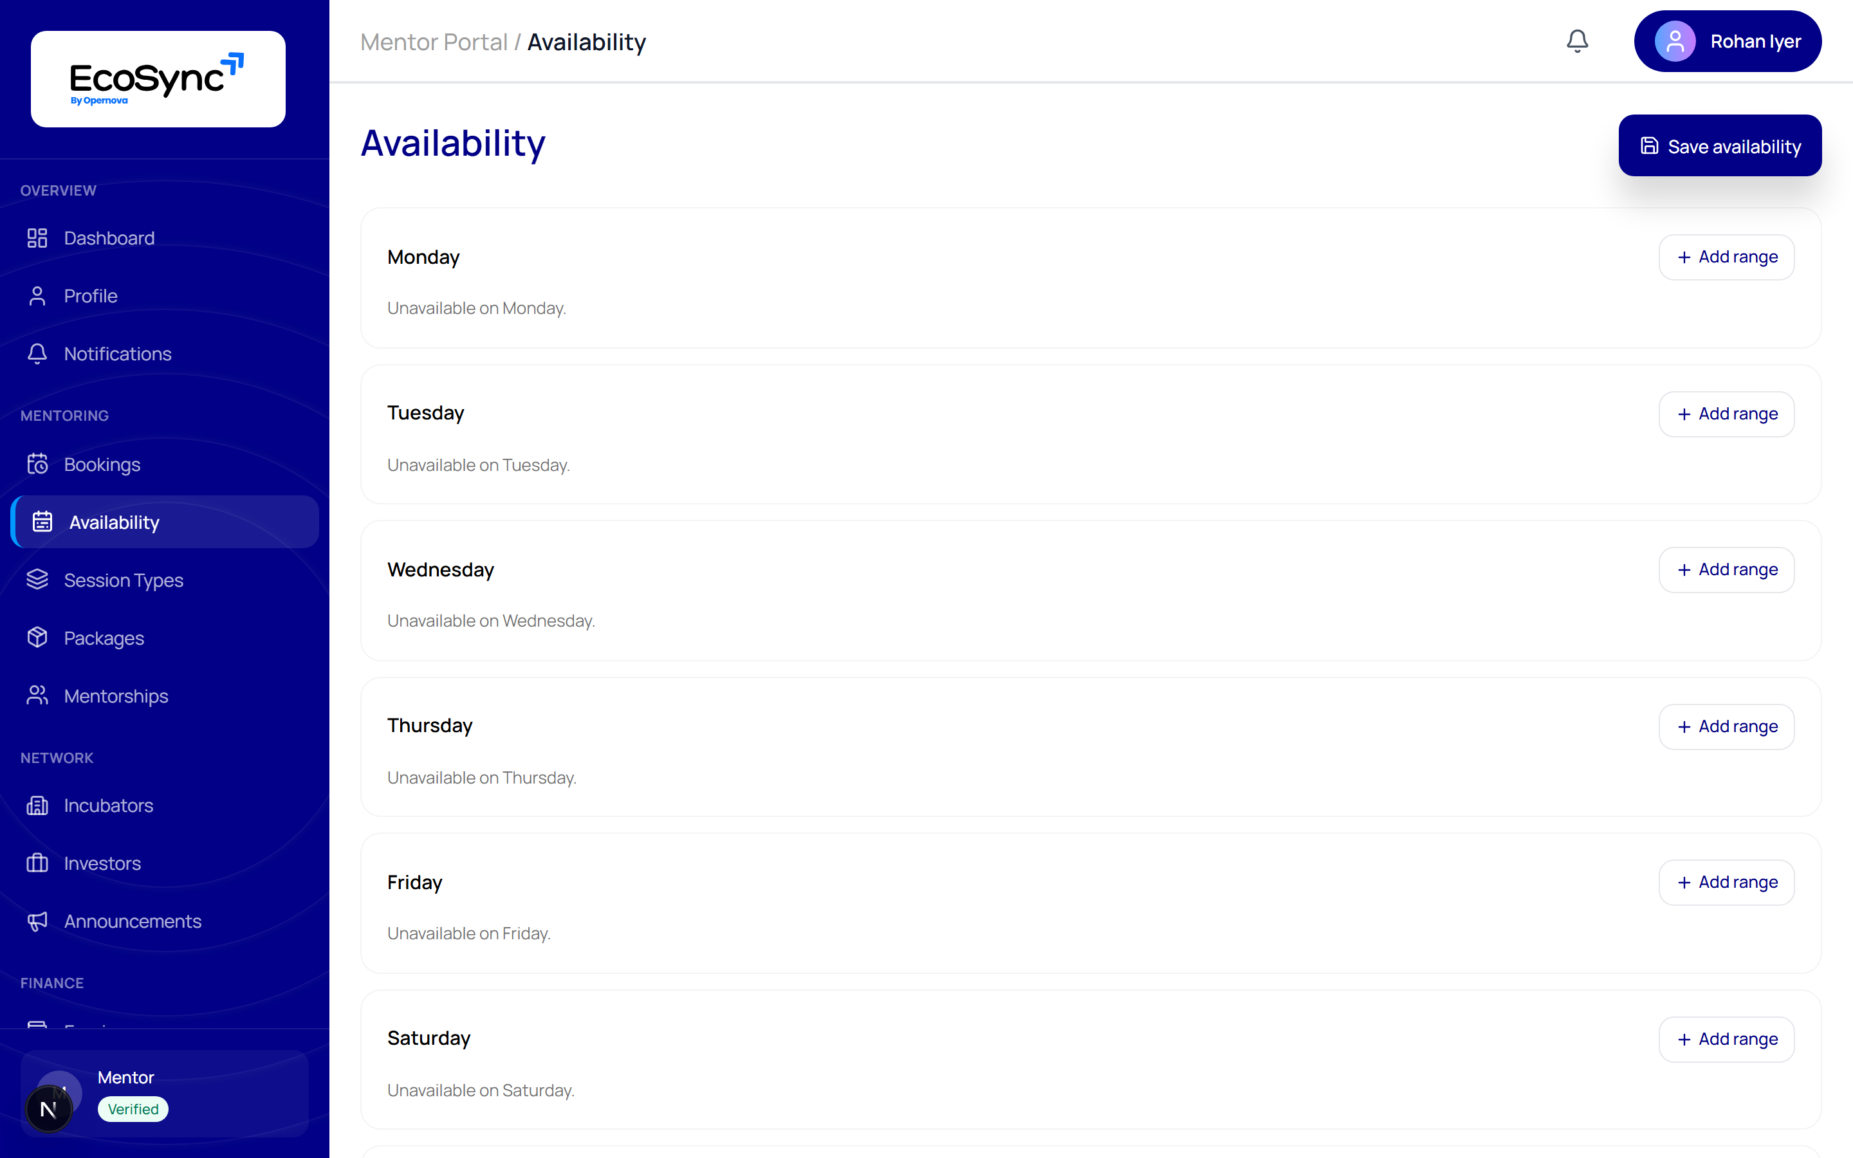The width and height of the screenshot is (1853, 1158).
Task: Click the Session Types layers icon
Action: click(x=37, y=580)
